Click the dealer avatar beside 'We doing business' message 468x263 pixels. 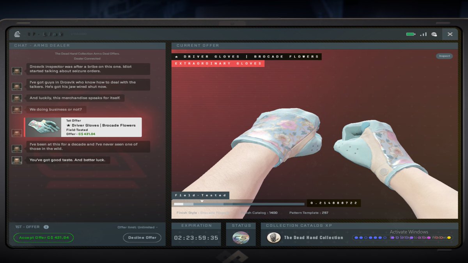(17, 110)
